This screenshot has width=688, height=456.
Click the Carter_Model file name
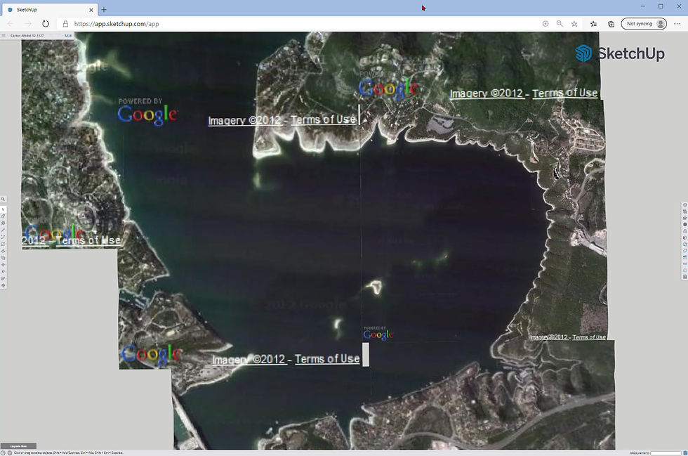27,36
